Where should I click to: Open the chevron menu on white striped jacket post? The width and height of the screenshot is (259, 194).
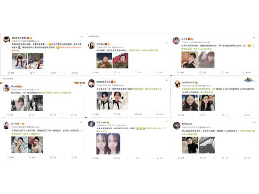[x=166, y=80]
